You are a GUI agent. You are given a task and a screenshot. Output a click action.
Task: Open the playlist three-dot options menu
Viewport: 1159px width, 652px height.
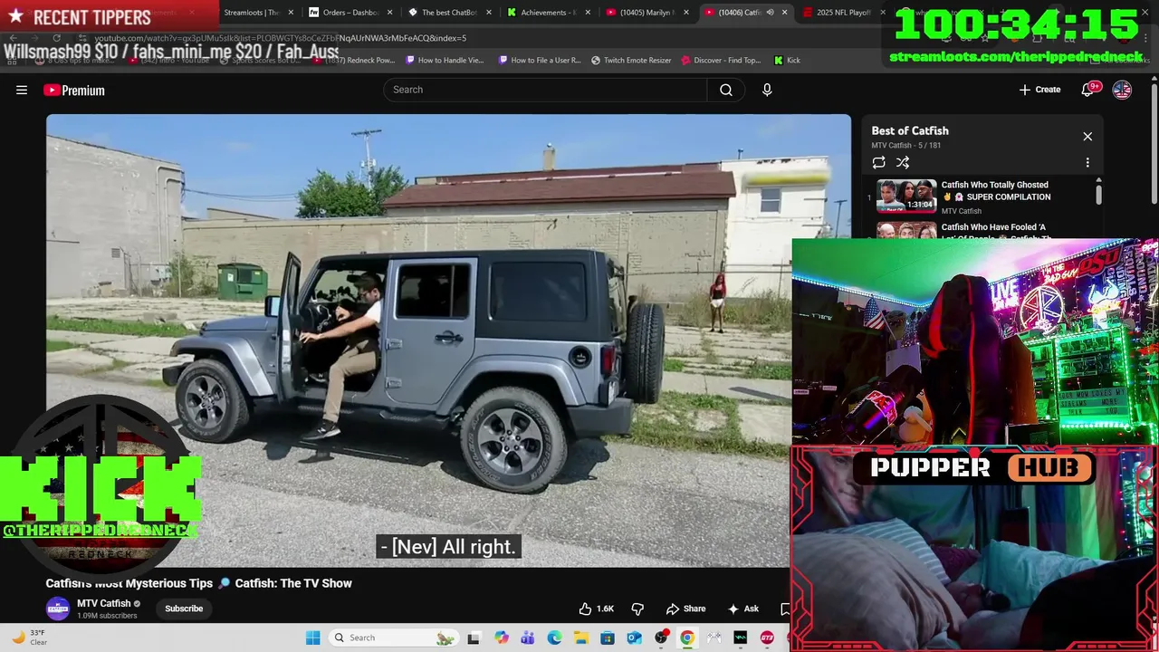coord(1087,162)
